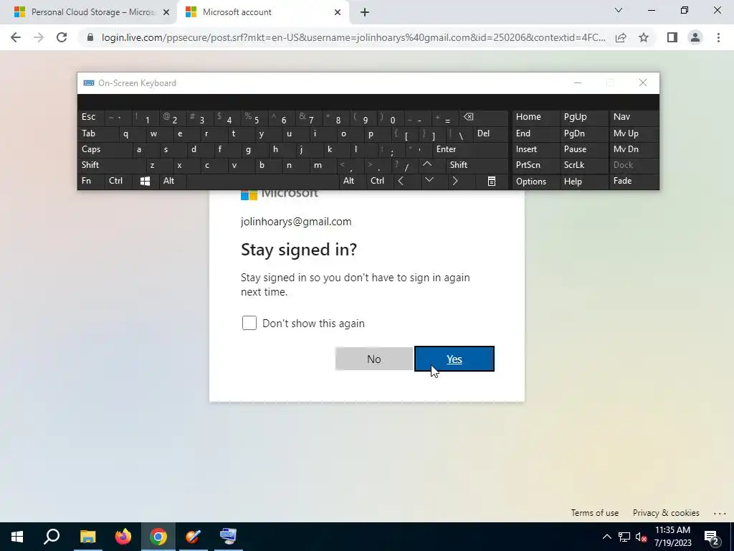Click Esc key on On-Screen Keyboard
Screen dimensions: 734x551
[x=91, y=117]
